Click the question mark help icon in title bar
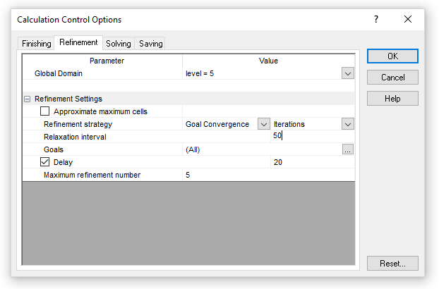Image resolution: width=439 pixels, height=289 pixels. (376, 20)
